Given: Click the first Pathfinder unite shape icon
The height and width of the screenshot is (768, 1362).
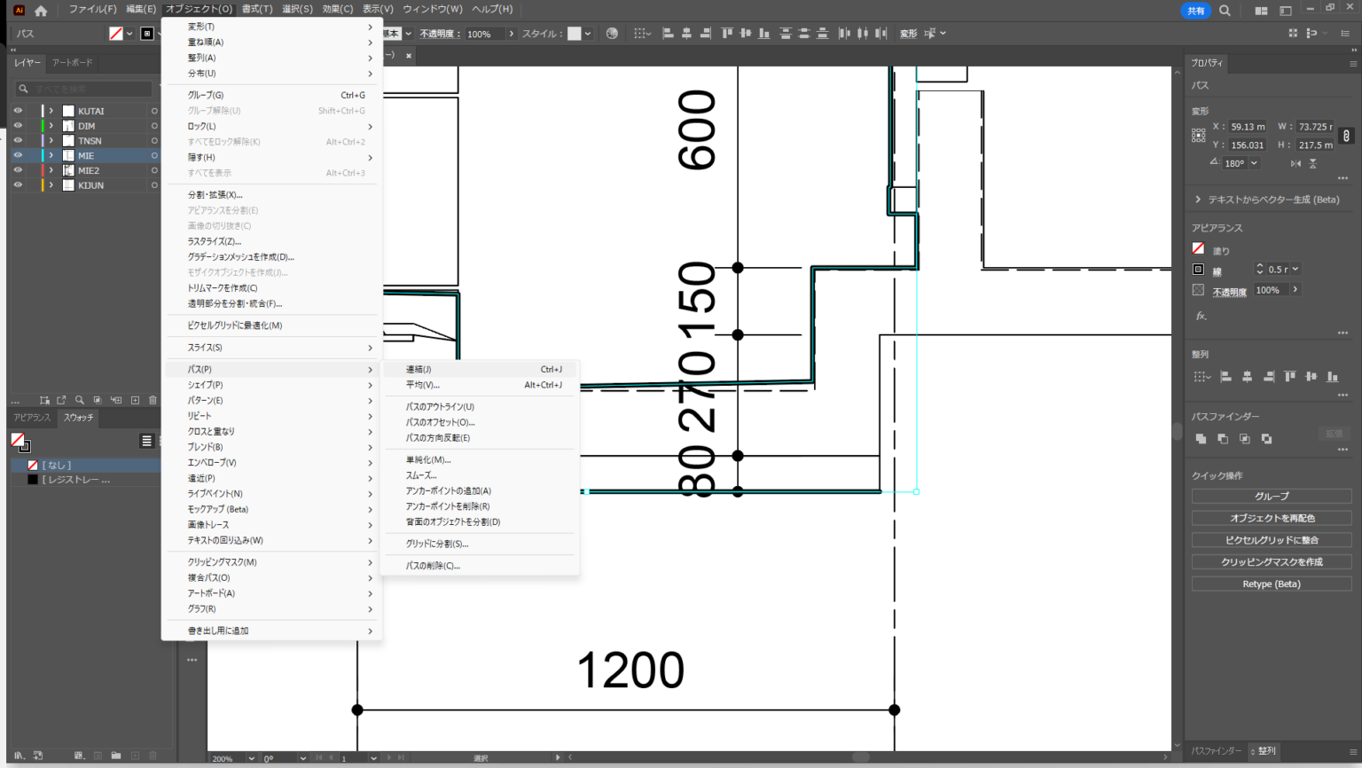Looking at the screenshot, I should pyautogui.click(x=1201, y=439).
